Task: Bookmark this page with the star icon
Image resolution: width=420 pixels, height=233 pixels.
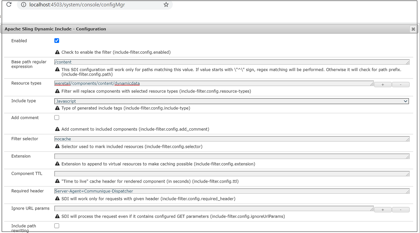Action: 166,4
